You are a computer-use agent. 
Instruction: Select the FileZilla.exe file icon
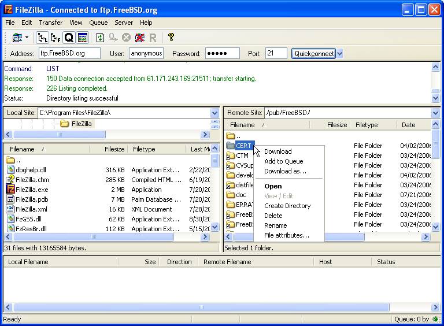click(10, 190)
